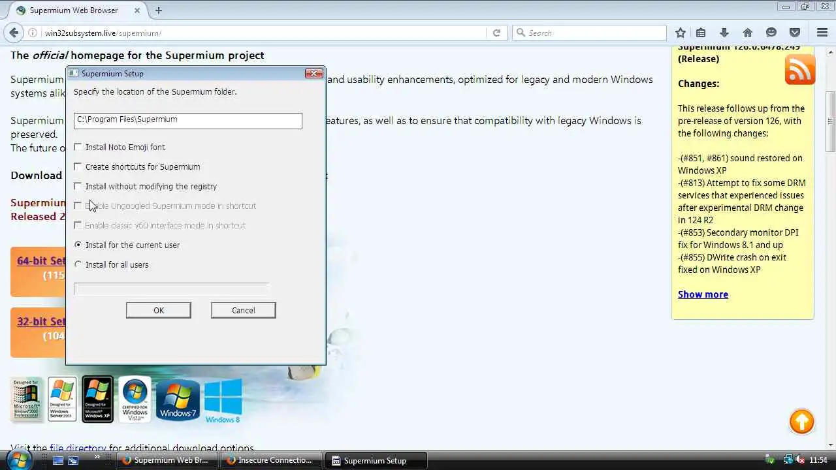Open a new tab with plus button
The image size is (836, 470).
click(x=159, y=10)
